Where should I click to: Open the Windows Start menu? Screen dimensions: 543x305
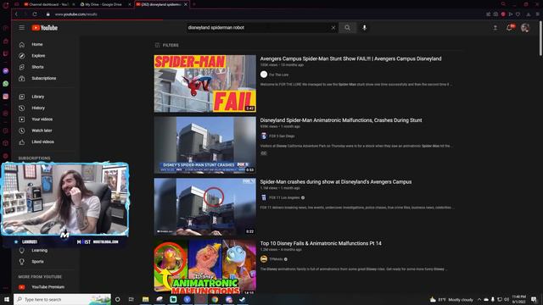6,299
